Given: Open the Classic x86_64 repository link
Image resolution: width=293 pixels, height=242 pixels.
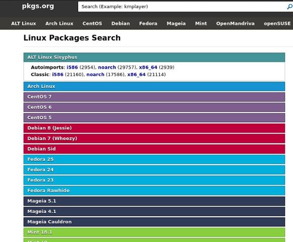Looking at the screenshot, I should tap(136, 75).
